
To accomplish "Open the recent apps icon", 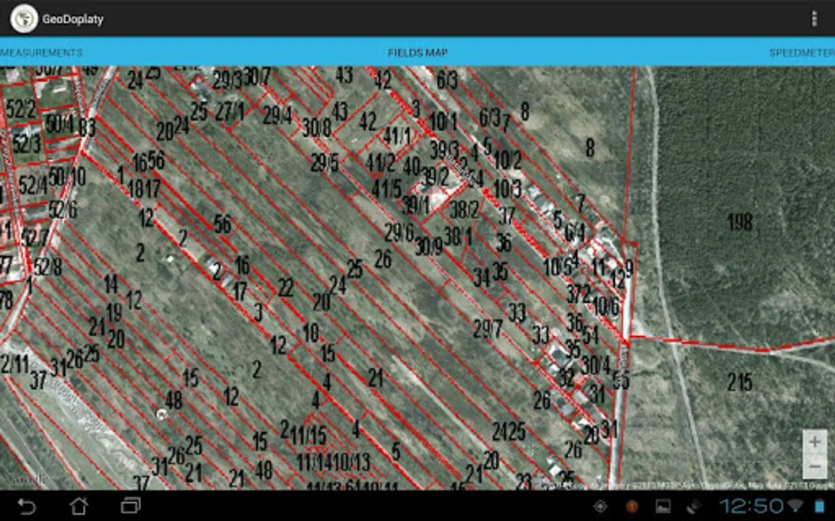I will tap(131, 507).
